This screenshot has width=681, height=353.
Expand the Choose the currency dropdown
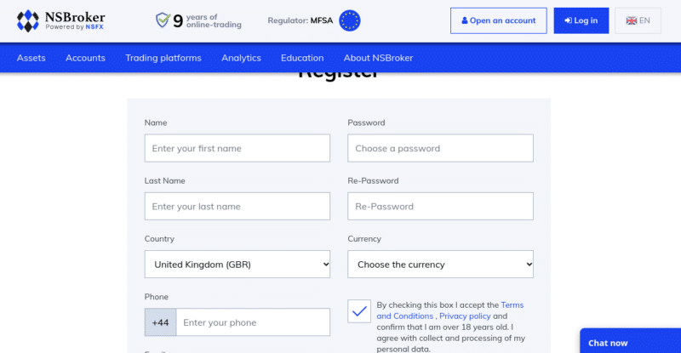pos(440,264)
